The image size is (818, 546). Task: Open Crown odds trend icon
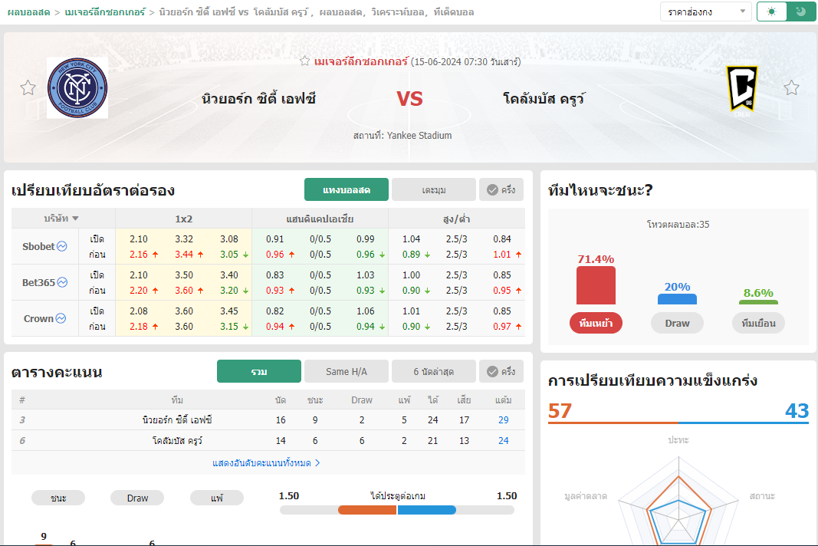point(61,318)
